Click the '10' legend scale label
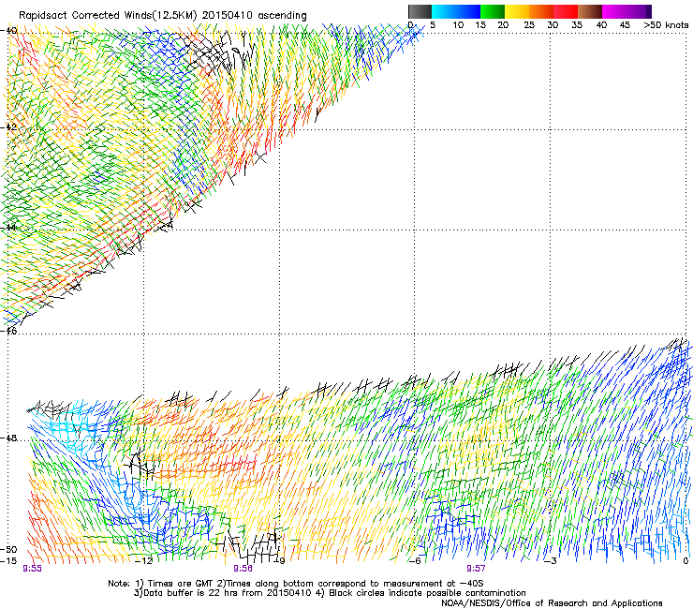This screenshot has height=609, width=693. (x=458, y=24)
